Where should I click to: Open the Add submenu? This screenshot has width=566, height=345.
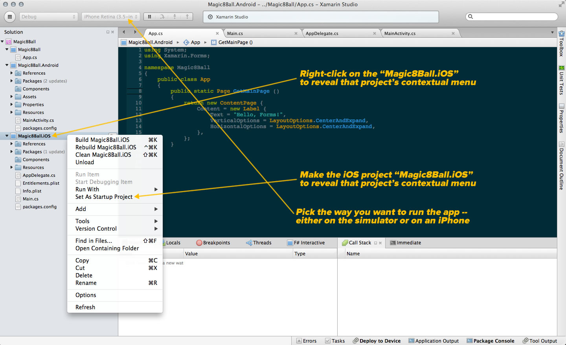point(115,209)
